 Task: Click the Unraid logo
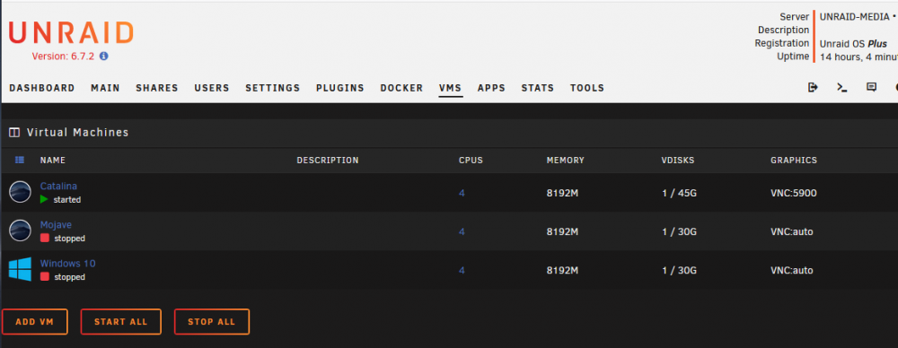click(x=71, y=33)
